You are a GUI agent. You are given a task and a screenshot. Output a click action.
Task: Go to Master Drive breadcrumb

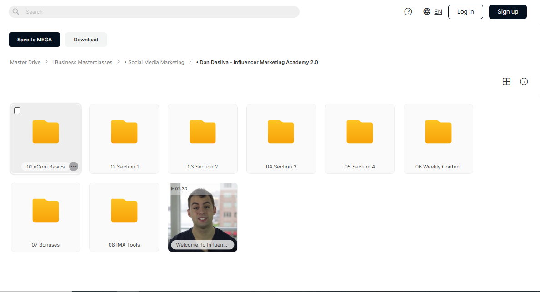pyautogui.click(x=25, y=62)
